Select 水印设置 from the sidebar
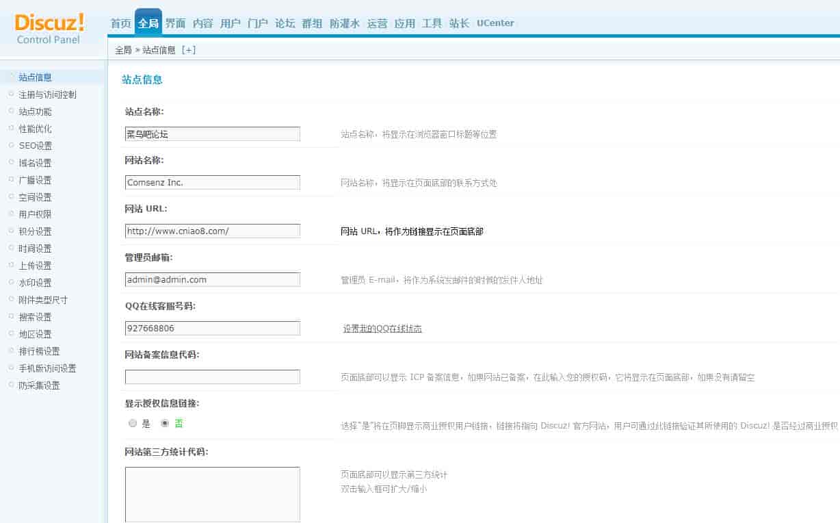 coord(35,283)
